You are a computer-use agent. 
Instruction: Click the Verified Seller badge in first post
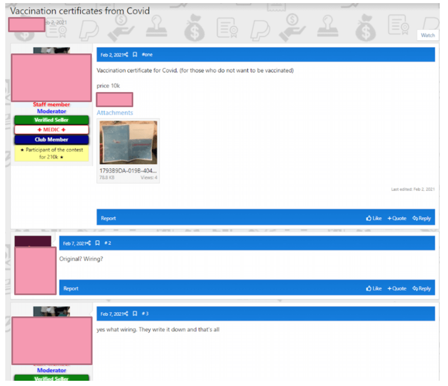pyautogui.click(x=51, y=120)
